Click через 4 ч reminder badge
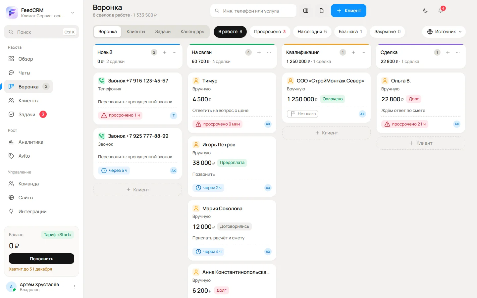 click(208, 252)
